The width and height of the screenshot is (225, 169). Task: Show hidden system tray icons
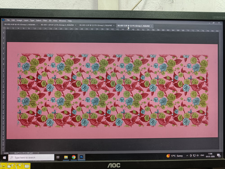point(187,156)
